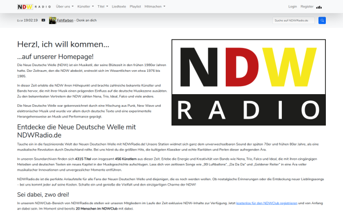Screen dimensions: 343x214
Task: Open the Über uns dropdown menu
Action: 65,6
